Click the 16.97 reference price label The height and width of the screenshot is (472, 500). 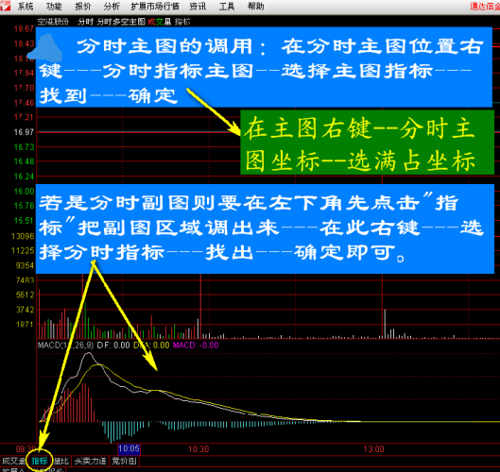tap(24, 132)
